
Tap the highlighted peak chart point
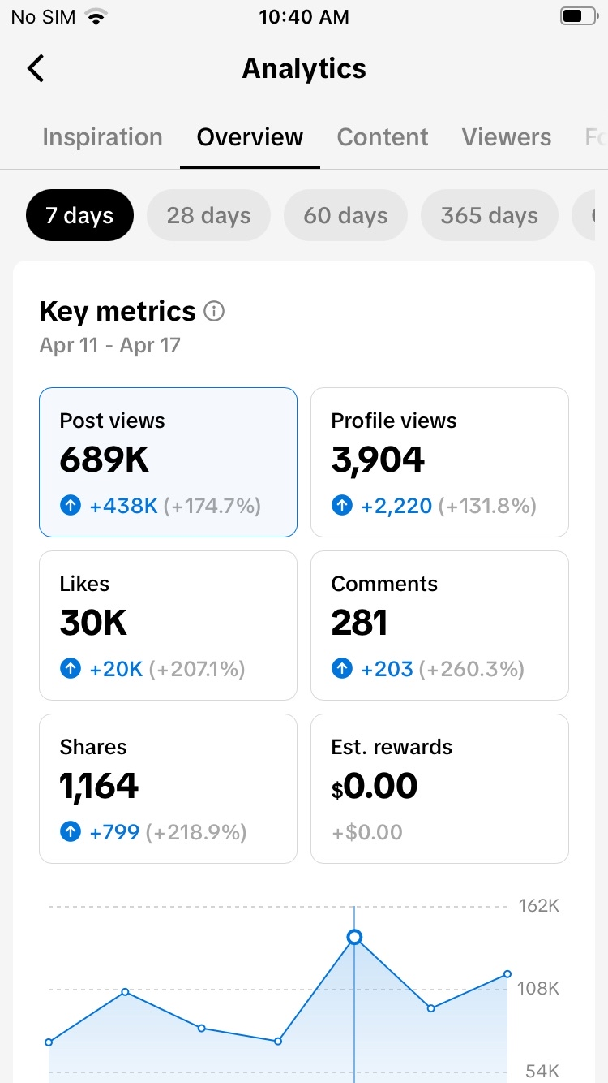click(354, 938)
